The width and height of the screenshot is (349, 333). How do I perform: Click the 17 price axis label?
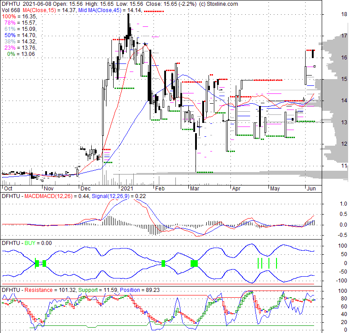(344, 36)
